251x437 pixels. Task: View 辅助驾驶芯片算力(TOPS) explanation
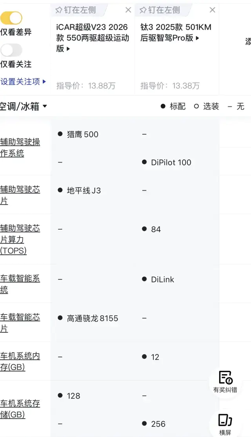[20, 240]
